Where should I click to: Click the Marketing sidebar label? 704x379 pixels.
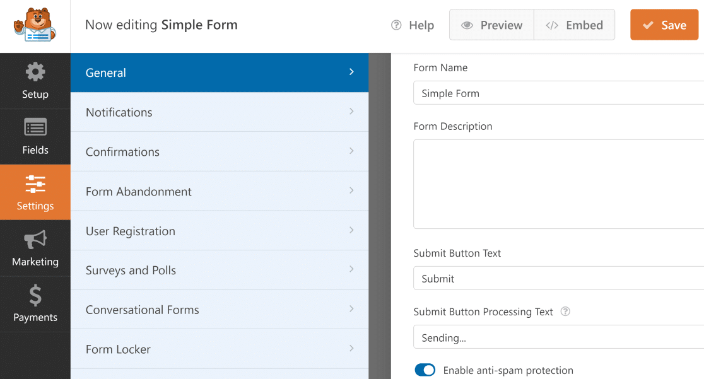point(35,262)
